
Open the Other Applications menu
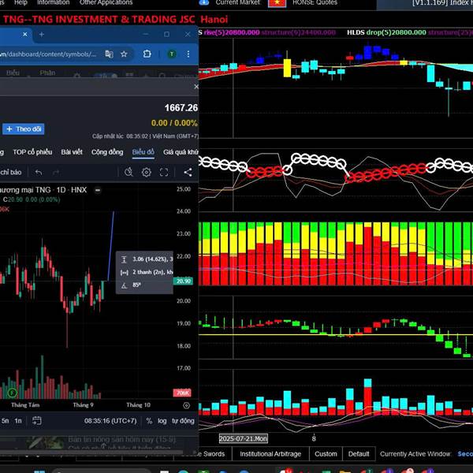point(106,2)
